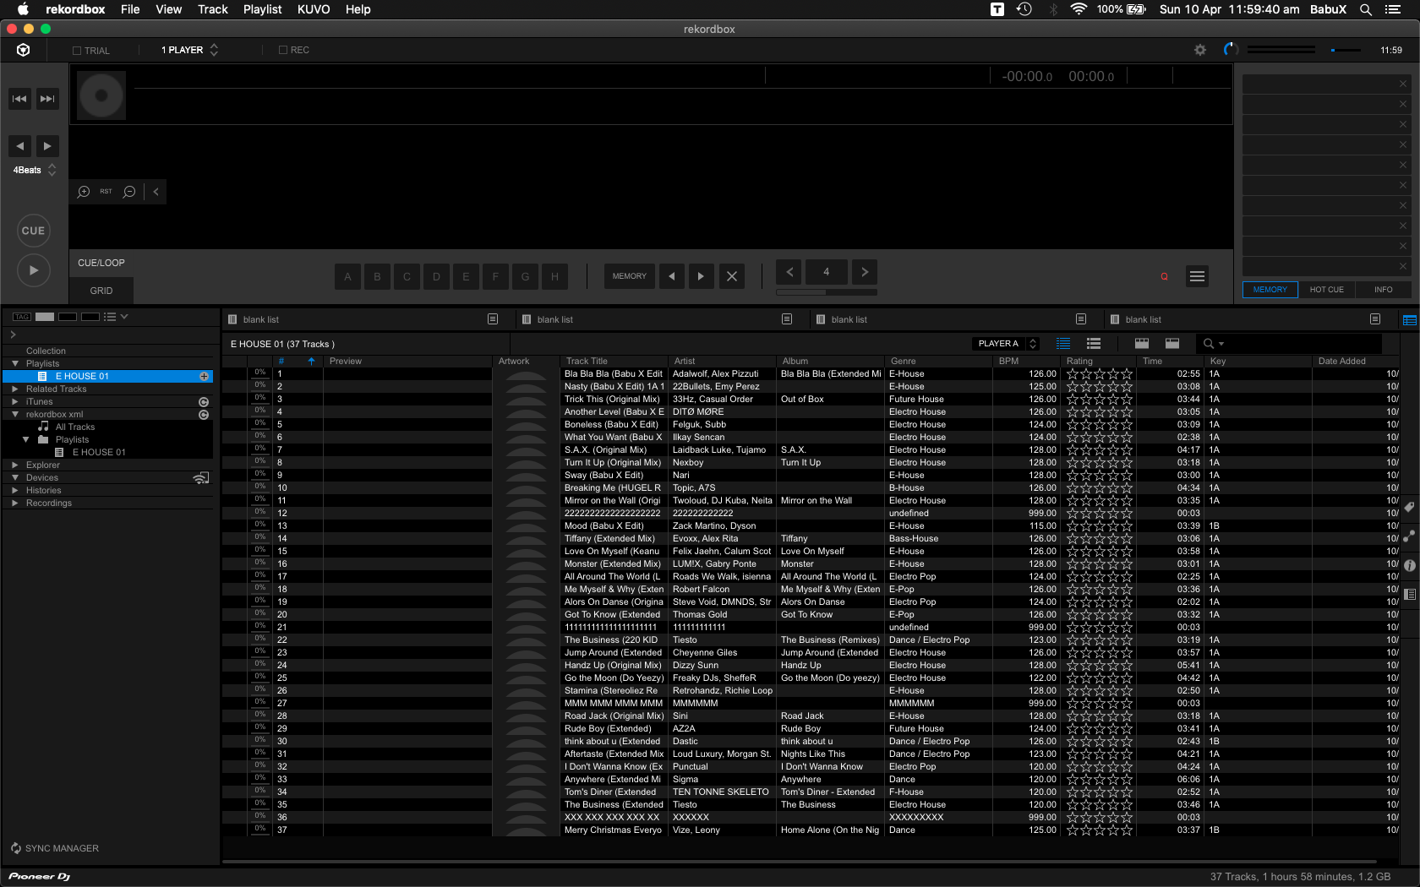The width and height of the screenshot is (1420, 887).
Task: Toggle the REC checkbox
Action: (x=283, y=50)
